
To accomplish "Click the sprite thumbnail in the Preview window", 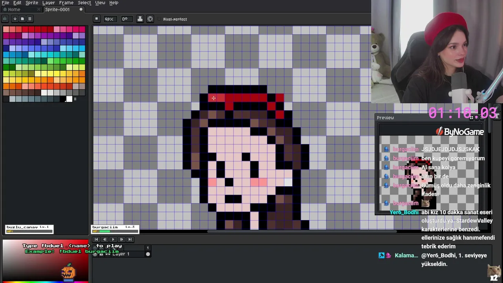I will (x=421, y=183).
